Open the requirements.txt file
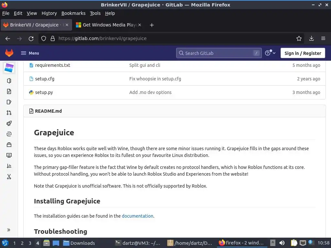The width and height of the screenshot is (331, 248). pos(53,65)
